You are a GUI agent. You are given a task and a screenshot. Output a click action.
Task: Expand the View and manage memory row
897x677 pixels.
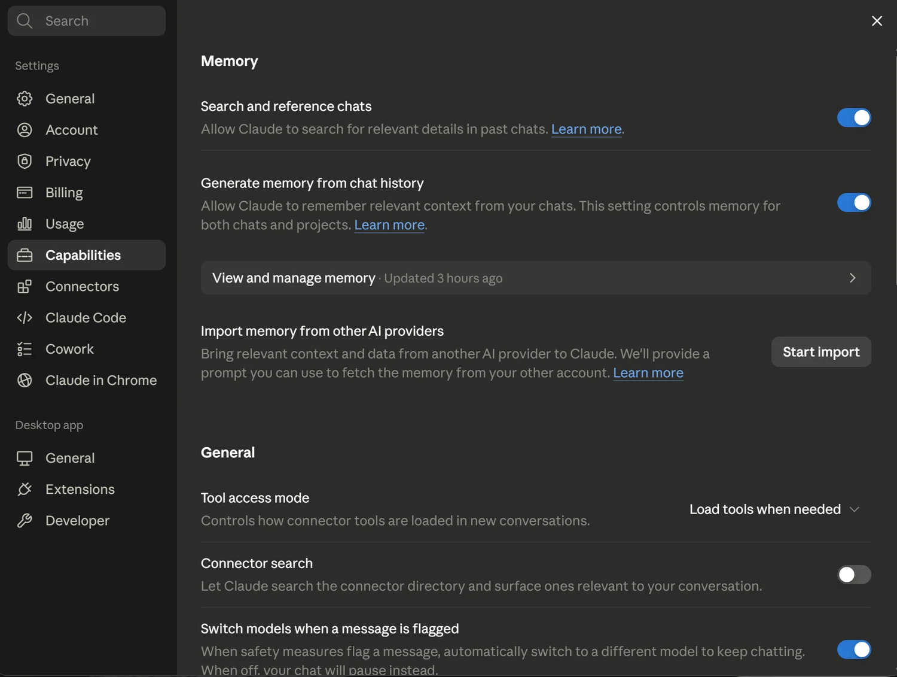coord(536,278)
